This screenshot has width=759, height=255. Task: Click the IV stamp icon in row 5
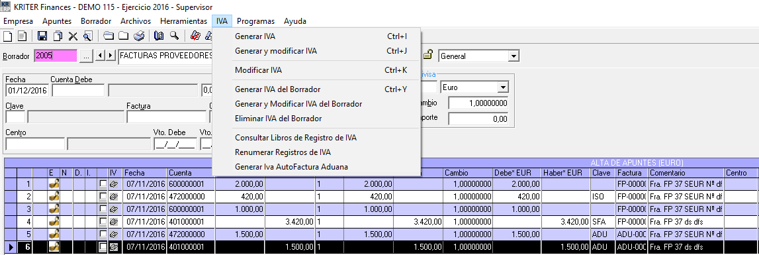[113, 235]
